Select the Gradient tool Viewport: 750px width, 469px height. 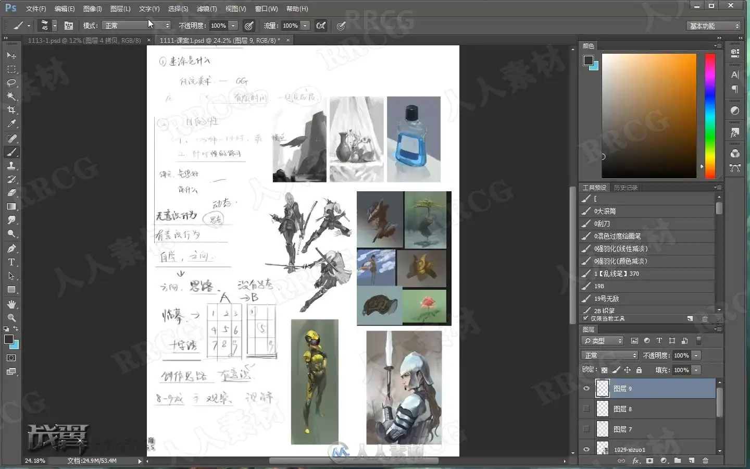11,207
